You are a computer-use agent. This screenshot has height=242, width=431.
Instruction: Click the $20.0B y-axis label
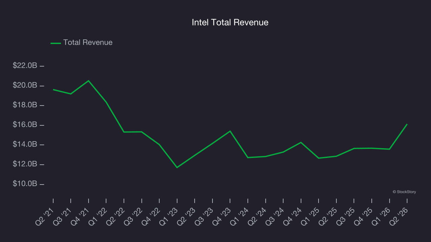tap(25, 85)
